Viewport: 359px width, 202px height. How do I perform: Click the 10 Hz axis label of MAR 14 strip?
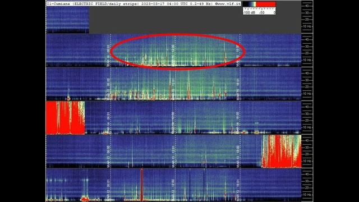(307, 127)
